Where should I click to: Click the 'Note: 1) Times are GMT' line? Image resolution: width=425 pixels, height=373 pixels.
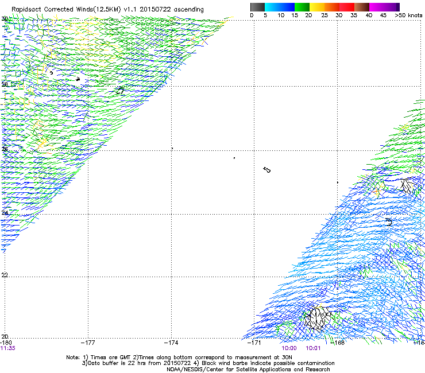(x=179, y=358)
